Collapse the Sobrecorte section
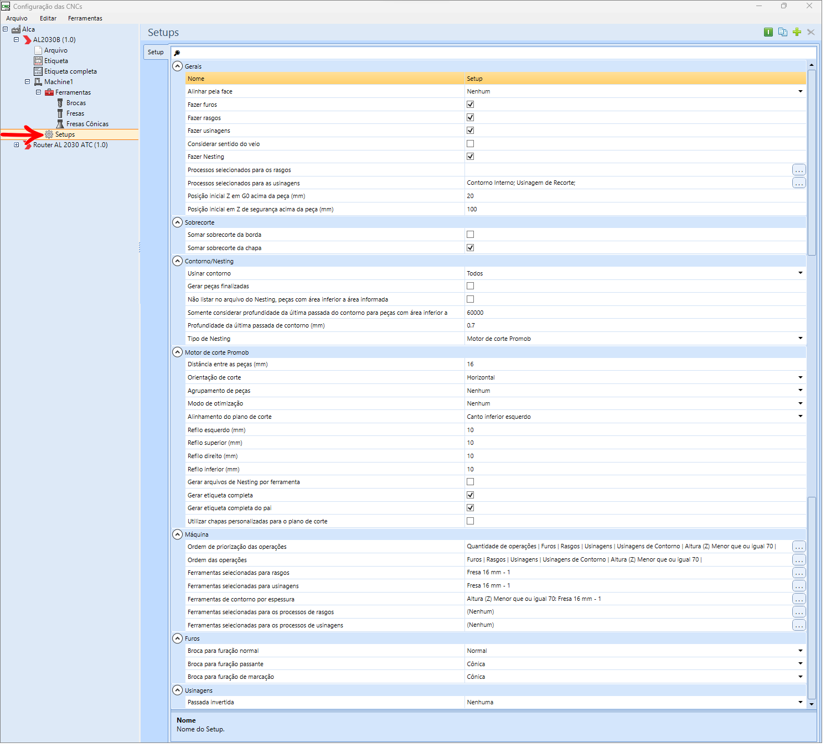This screenshot has height=753, width=826. pos(177,222)
